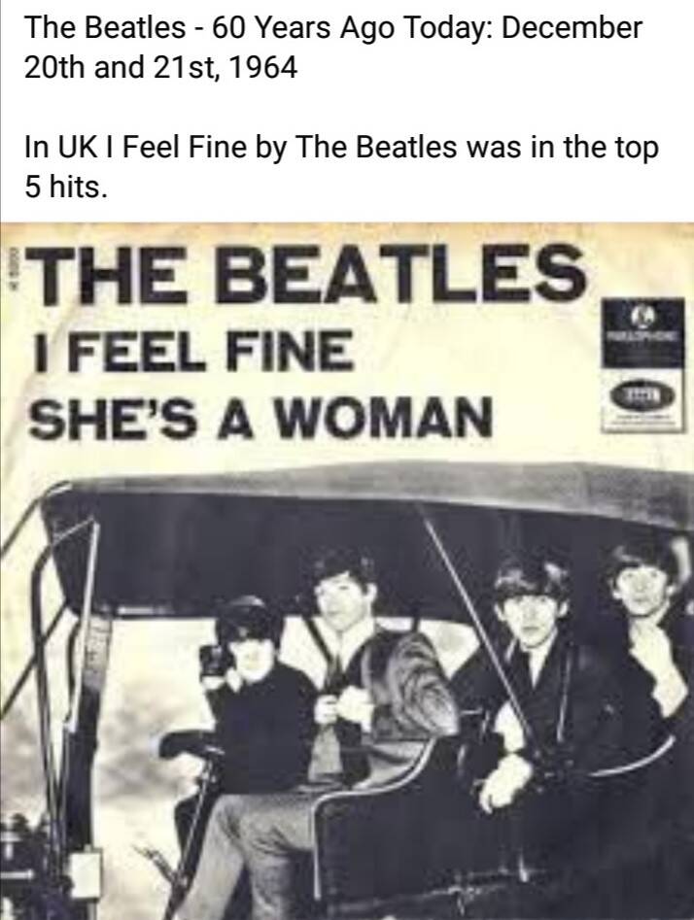
Task: Click the sentence 'In UK I Feel Fine by The Beatles'
Action: point(241,147)
